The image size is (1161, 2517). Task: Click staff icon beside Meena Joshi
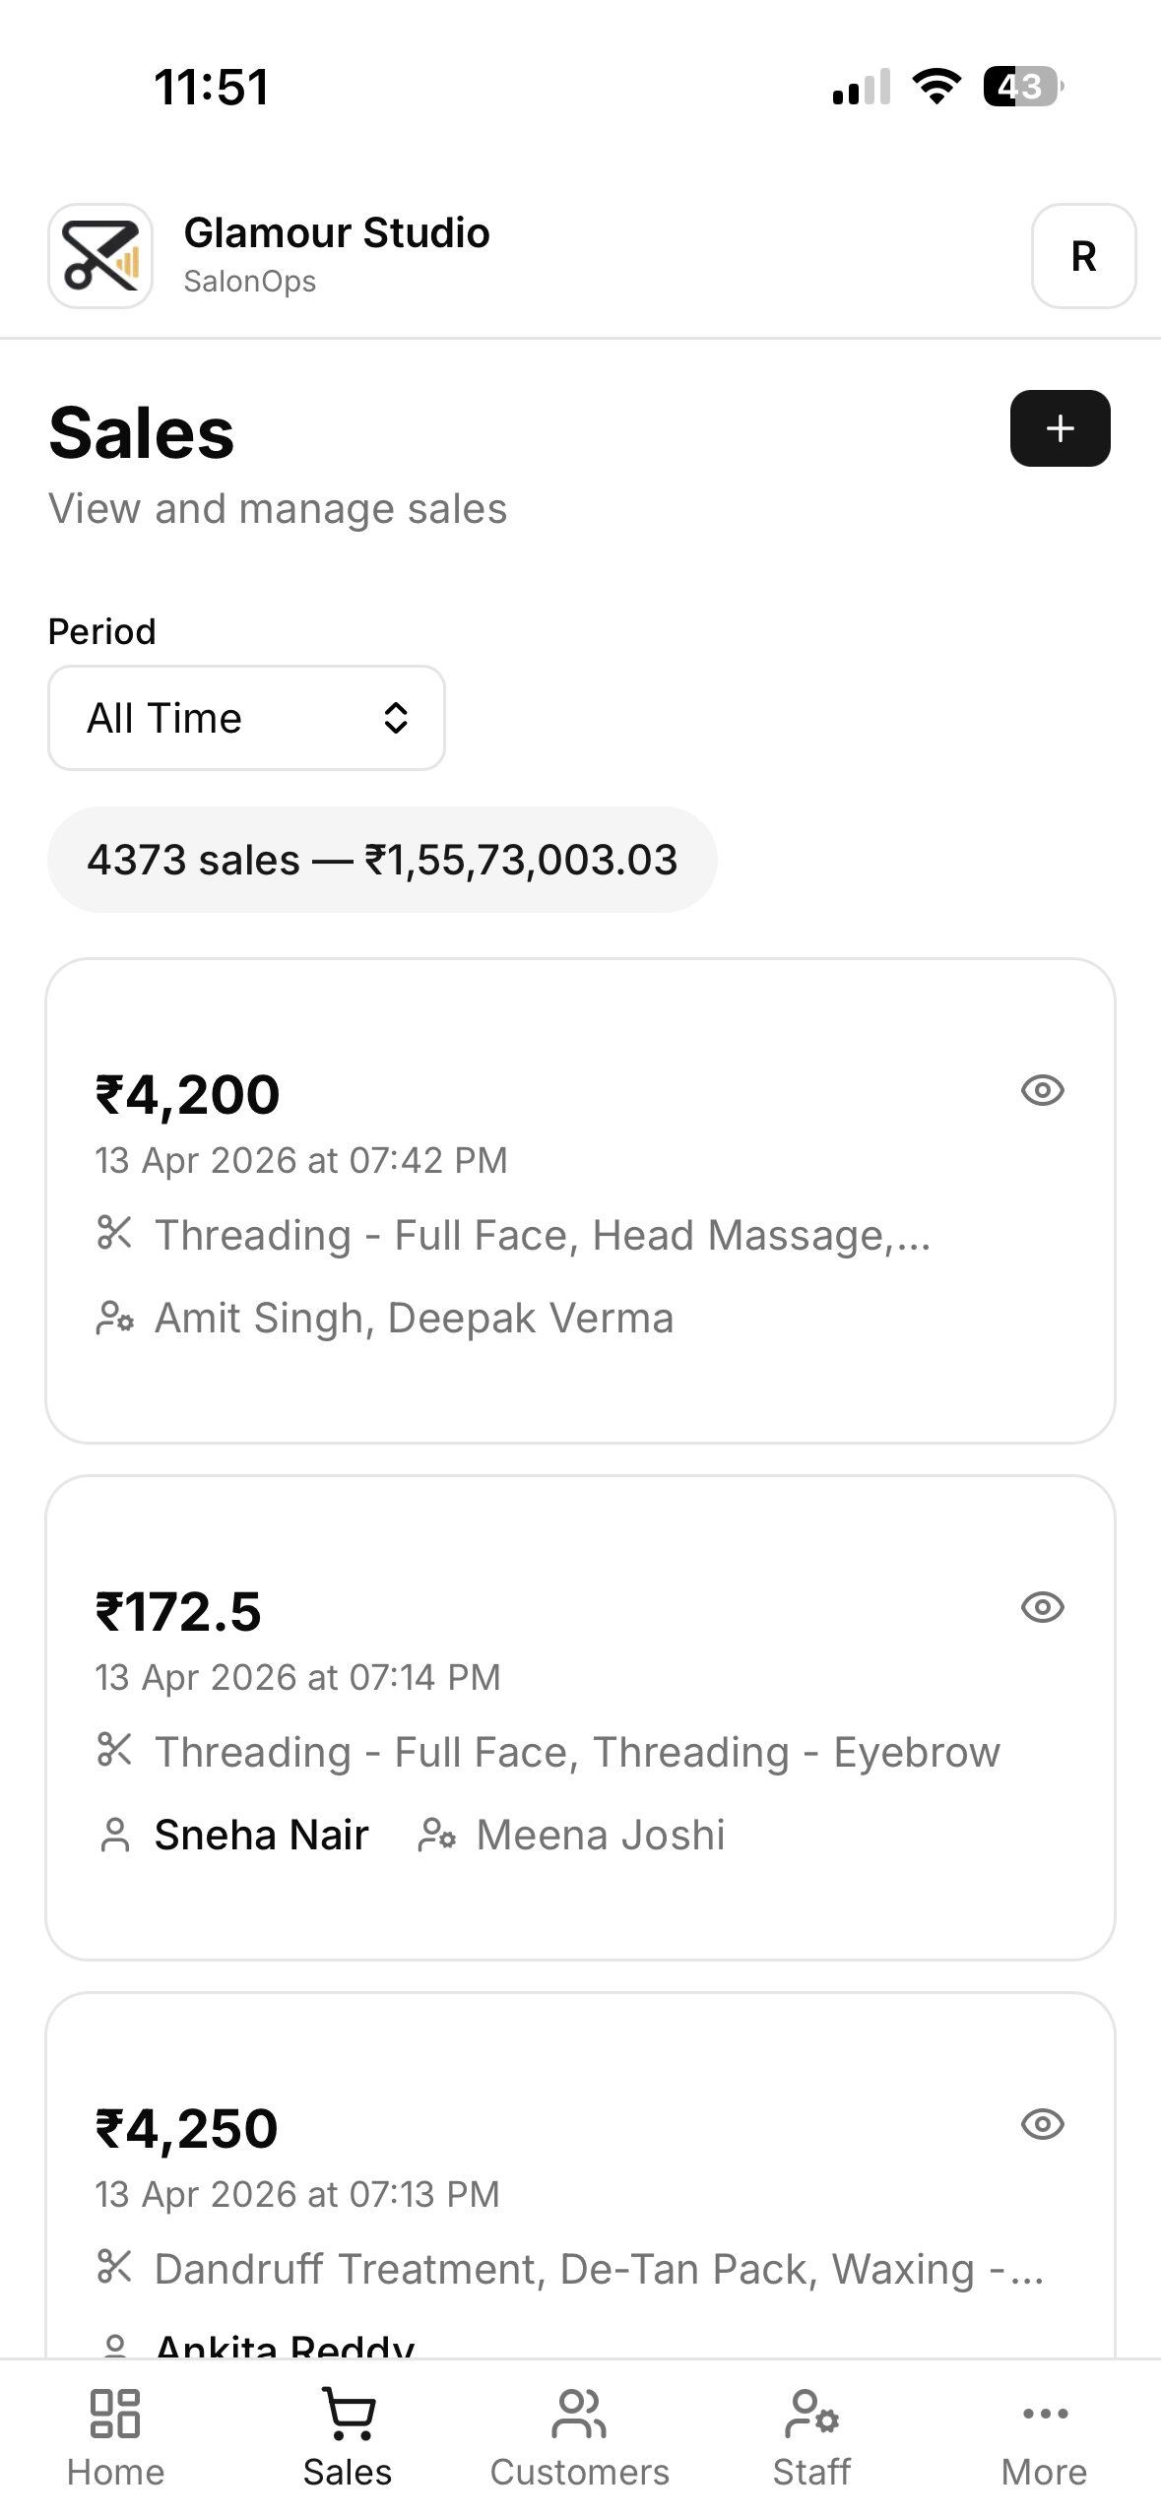coord(437,1836)
